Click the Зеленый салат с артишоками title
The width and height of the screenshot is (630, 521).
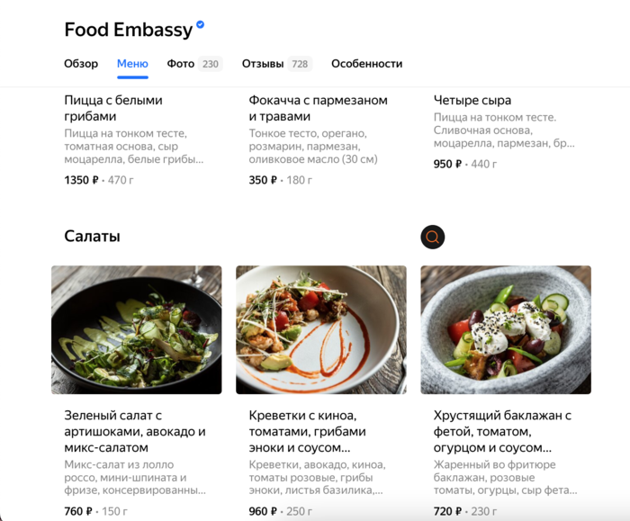[x=135, y=431]
